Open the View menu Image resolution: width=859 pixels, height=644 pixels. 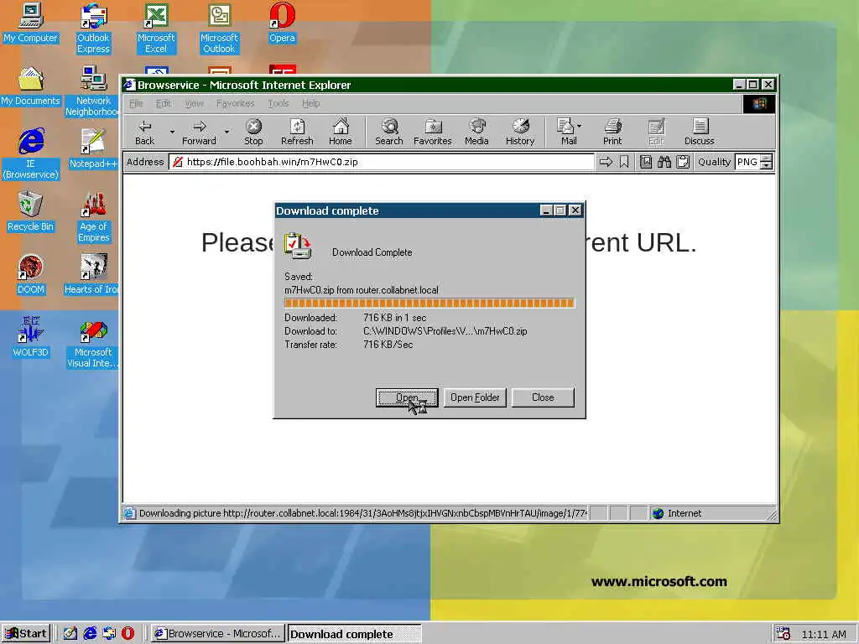coord(194,103)
